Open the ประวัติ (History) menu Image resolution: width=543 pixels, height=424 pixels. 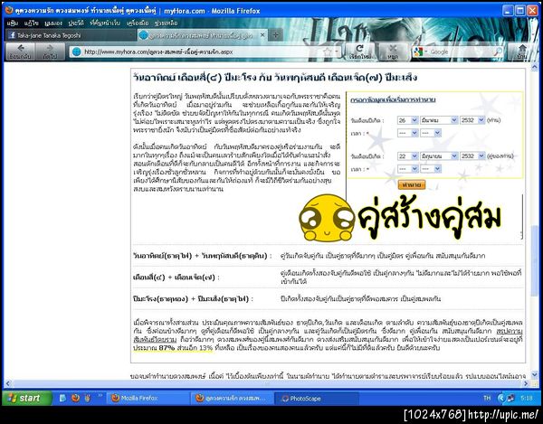(76, 24)
